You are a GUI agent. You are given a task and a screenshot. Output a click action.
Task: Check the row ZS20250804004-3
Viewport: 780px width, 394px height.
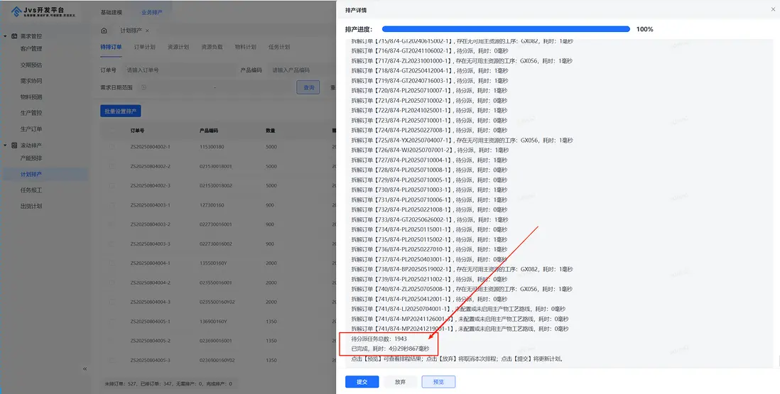coord(112,302)
